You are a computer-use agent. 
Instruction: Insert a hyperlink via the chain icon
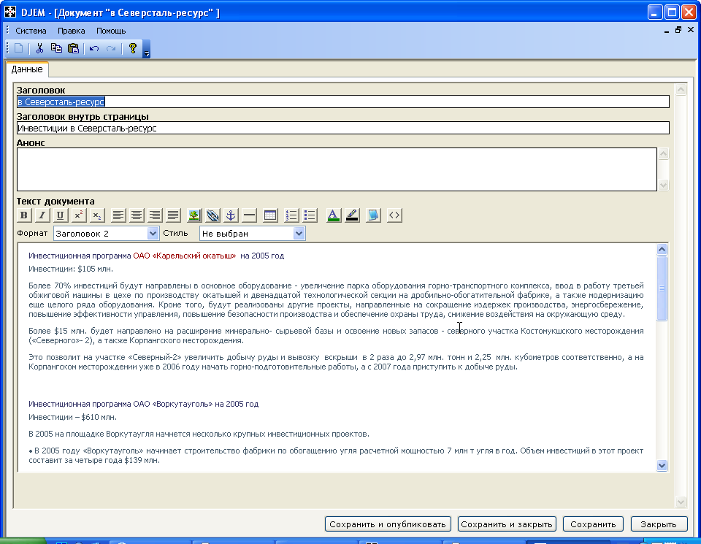click(x=212, y=215)
